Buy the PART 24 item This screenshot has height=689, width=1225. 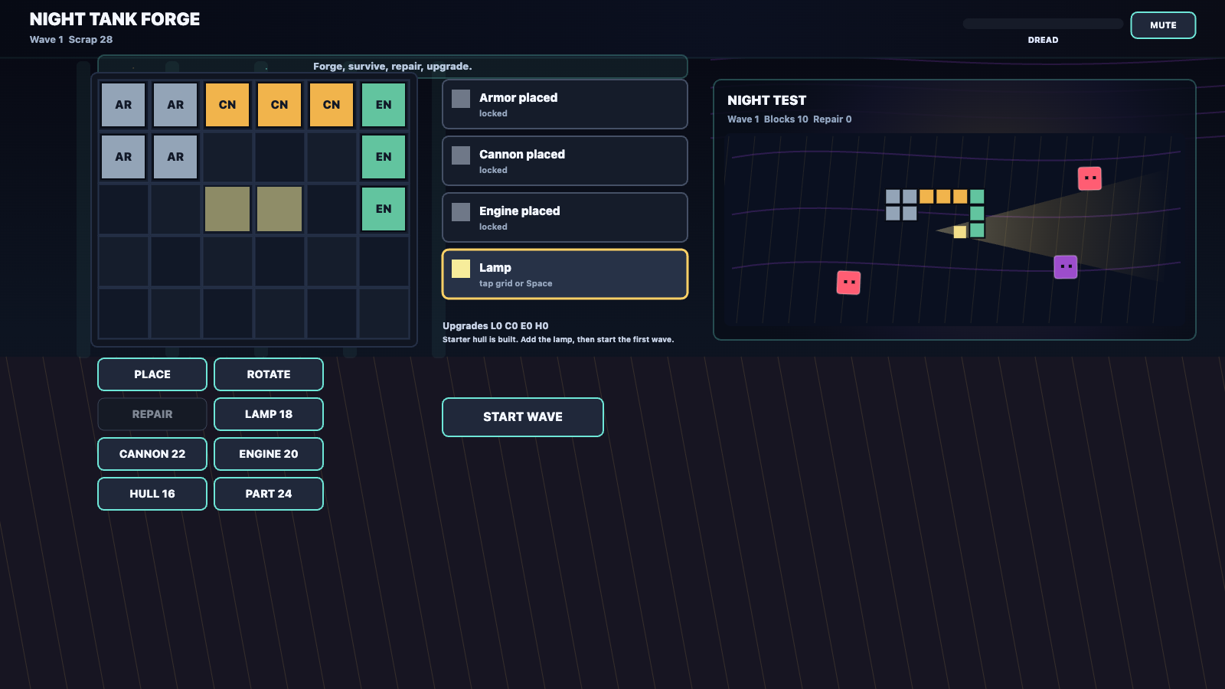point(269,494)
